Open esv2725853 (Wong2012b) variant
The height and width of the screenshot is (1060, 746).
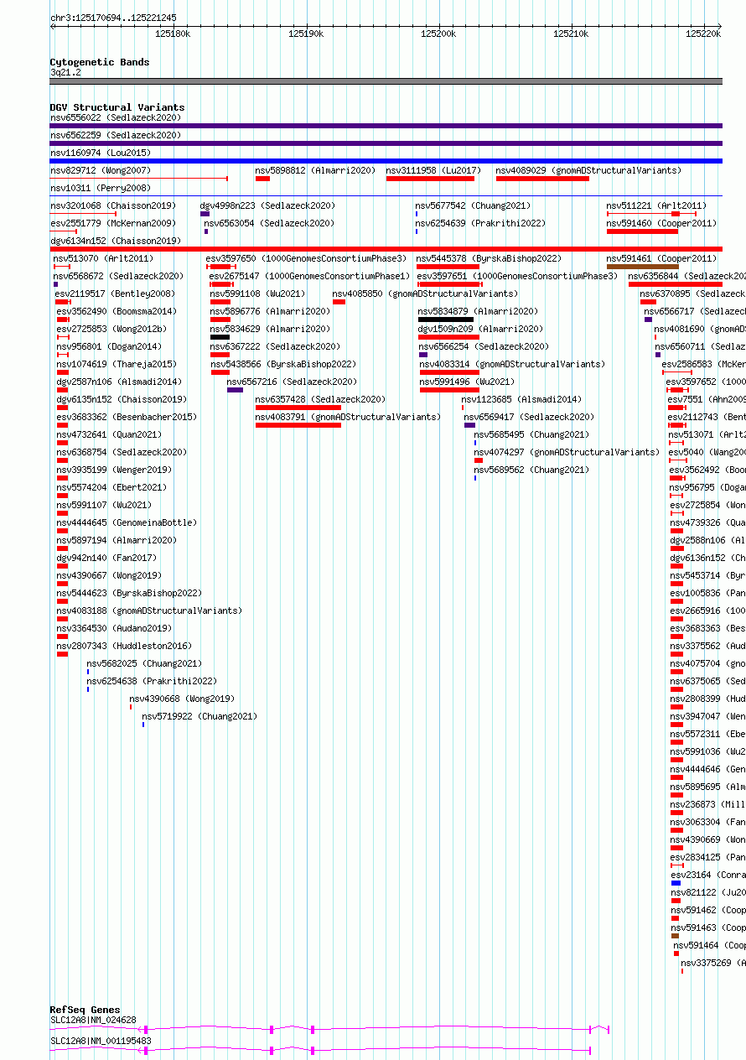click(111, 329)
